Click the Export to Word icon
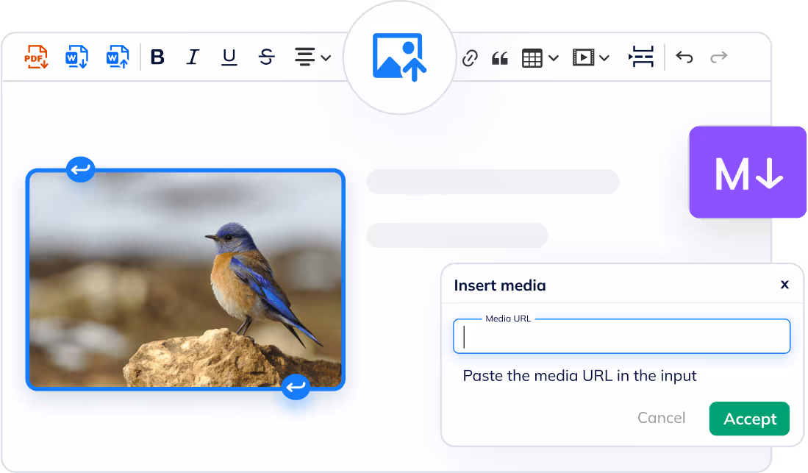This screenshot has height=473, width=808. coord(76,57)
